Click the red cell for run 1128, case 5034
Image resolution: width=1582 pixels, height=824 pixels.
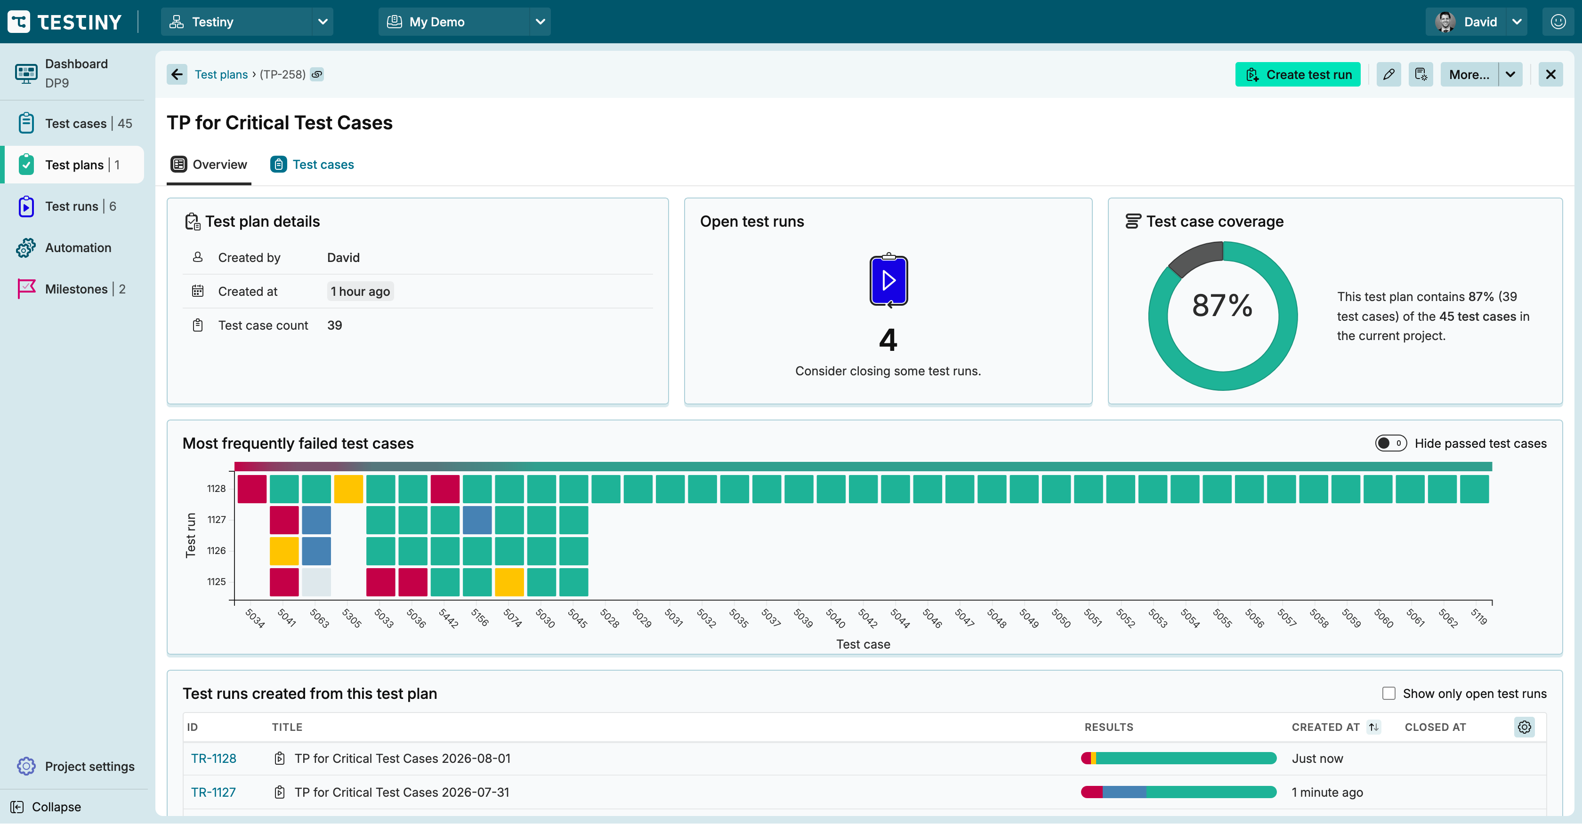coord(252,489)
